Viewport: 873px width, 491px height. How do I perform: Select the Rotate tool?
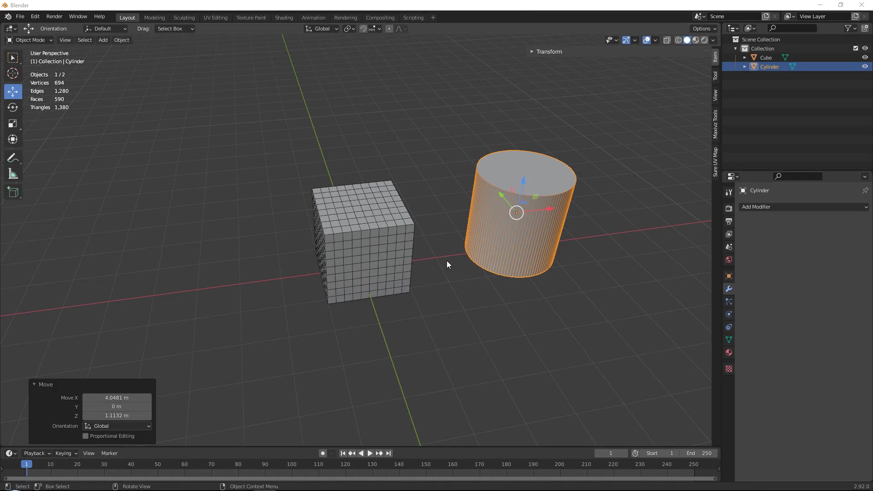point(13,108)
